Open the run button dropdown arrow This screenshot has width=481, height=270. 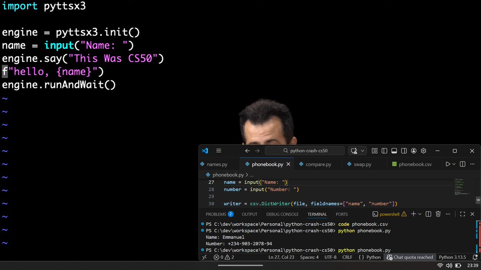pyautogui.click(x=454, y=164)
